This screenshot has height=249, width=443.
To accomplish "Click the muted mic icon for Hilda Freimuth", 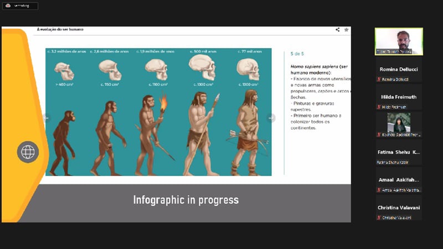I will (379, 107).
